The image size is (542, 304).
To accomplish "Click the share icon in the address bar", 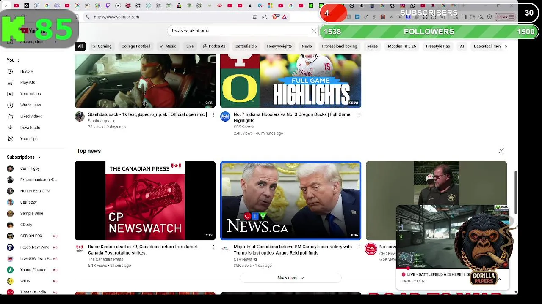I will click(265, 17).
